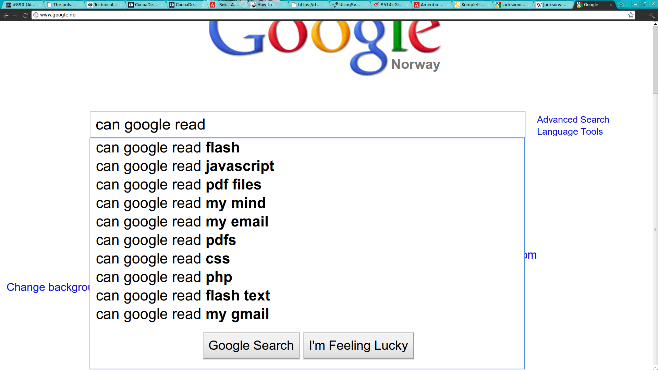Open the Language Tools link

(570, 132)
